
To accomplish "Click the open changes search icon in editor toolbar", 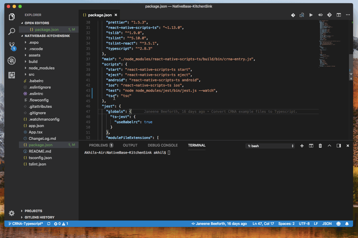I will coord(302,15).
